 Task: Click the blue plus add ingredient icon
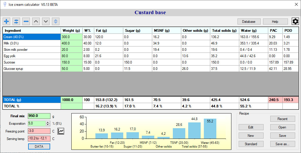6,21
